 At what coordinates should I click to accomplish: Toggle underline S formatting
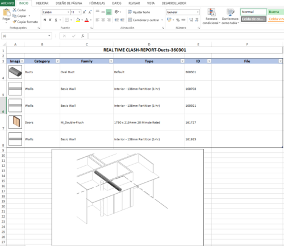[x=56, y=20]
